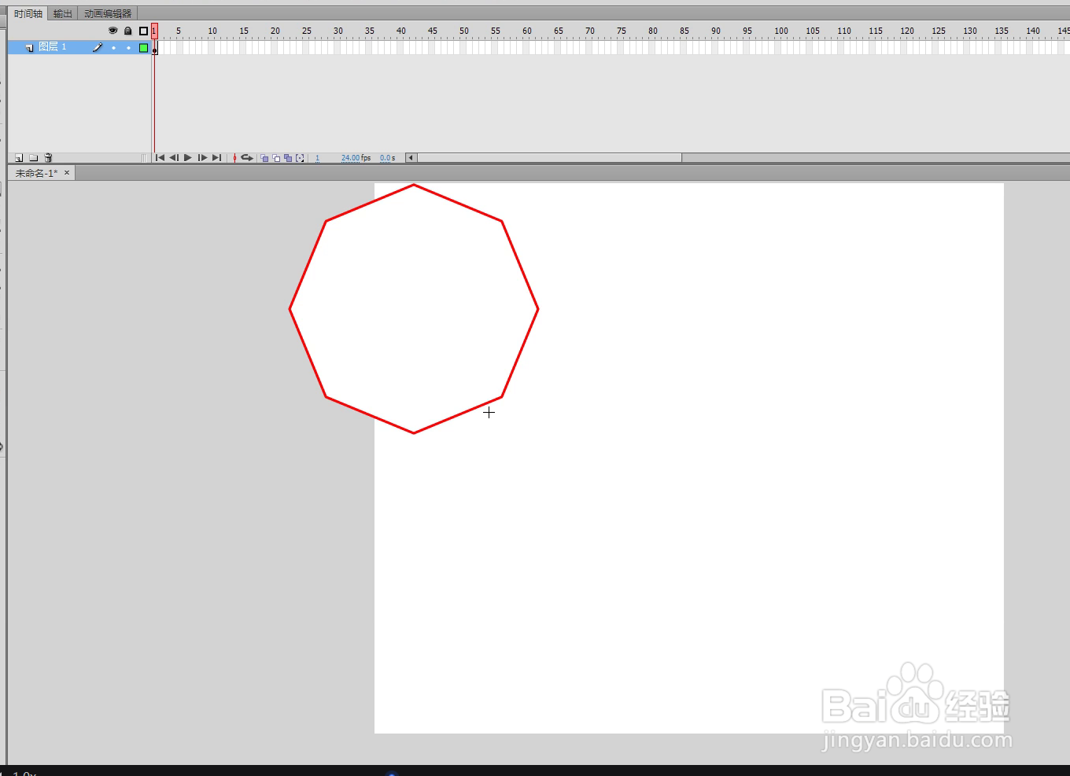Switch to the 输出 tab
This screenshot has width=1070, height=776.
62,13
